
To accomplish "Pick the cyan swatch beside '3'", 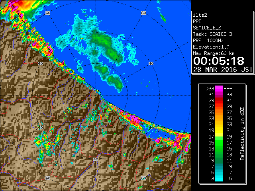I will (x=219, y=179).
